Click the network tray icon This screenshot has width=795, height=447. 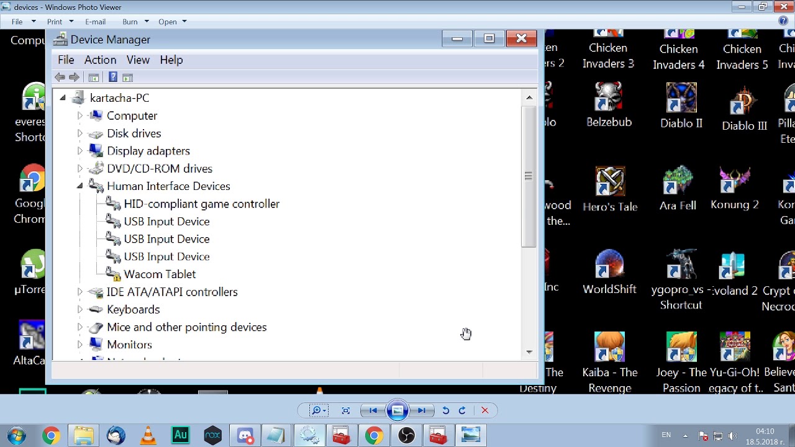point(718,436)
